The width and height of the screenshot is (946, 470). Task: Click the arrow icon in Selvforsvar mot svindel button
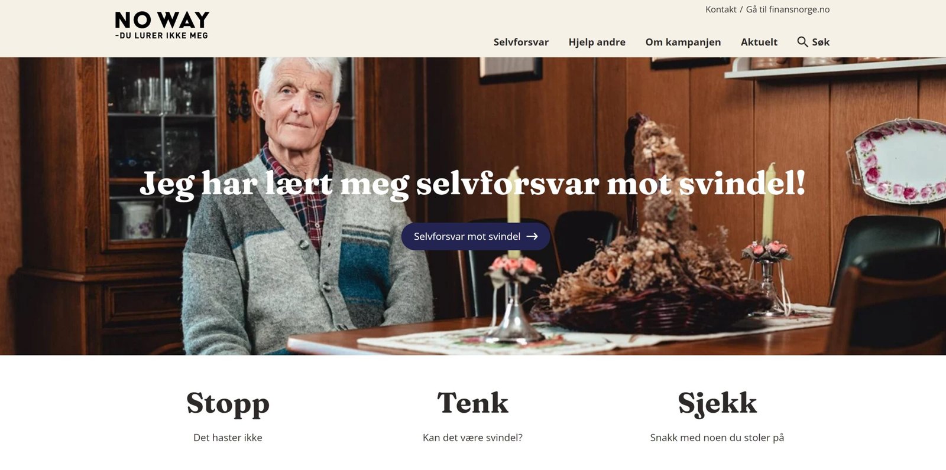532,236
